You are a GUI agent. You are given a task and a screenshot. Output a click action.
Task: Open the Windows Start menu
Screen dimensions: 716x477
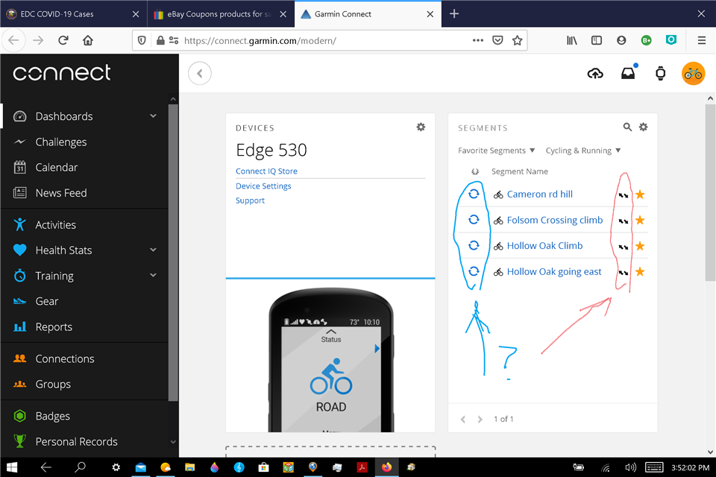coord(13,467)
